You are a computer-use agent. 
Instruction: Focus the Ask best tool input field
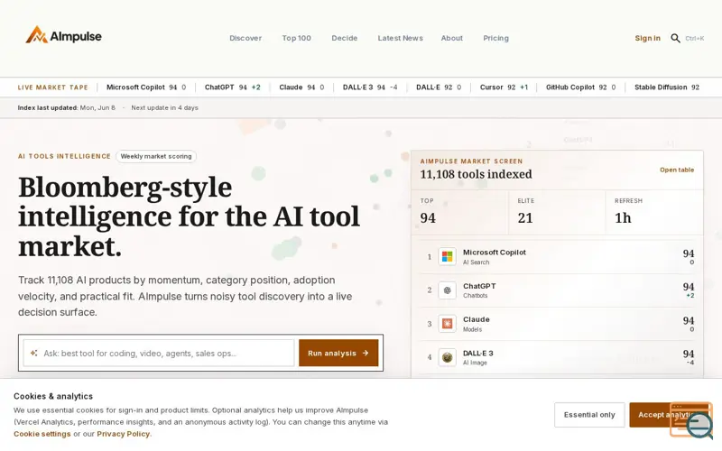[159, 353]
